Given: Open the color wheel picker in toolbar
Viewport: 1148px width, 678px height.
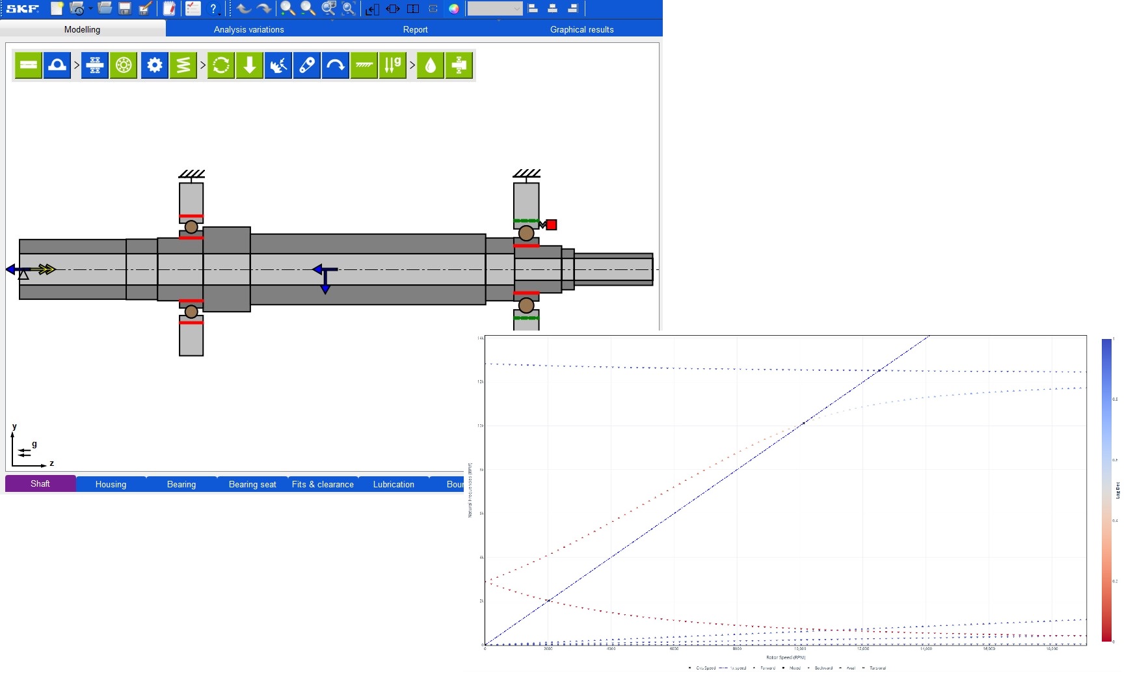Looking at the screenshot, I should [x=453, y=8].
